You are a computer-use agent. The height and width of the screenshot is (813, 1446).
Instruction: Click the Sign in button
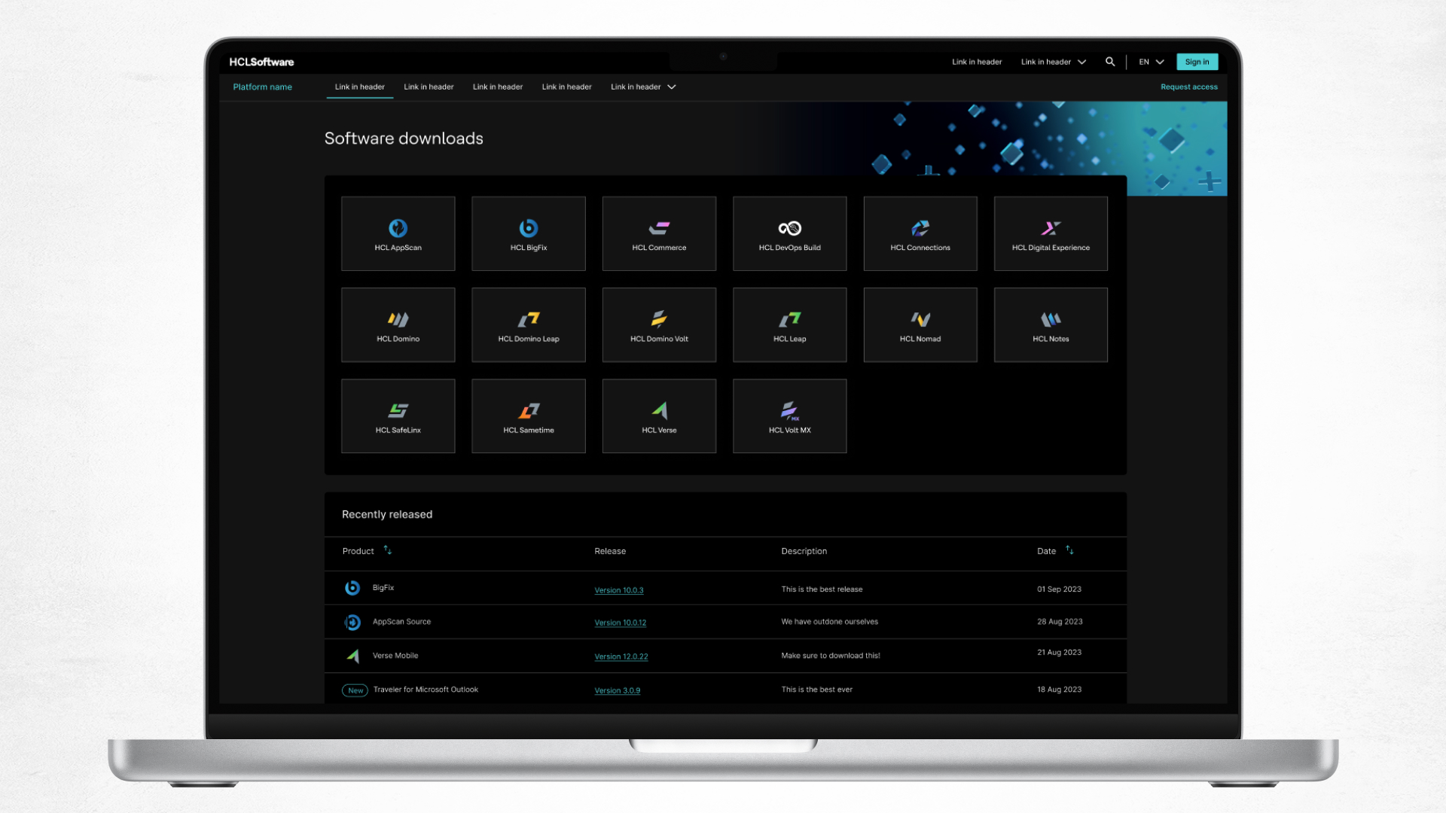point(1197,62)
